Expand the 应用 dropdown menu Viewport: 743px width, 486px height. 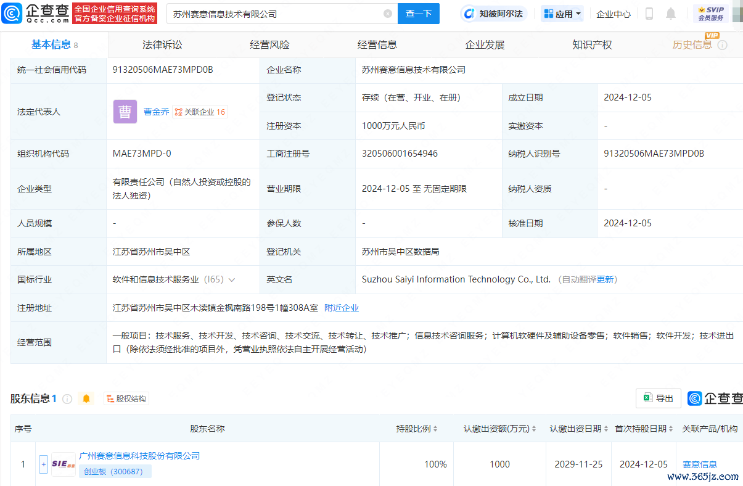tap(563, 14)
